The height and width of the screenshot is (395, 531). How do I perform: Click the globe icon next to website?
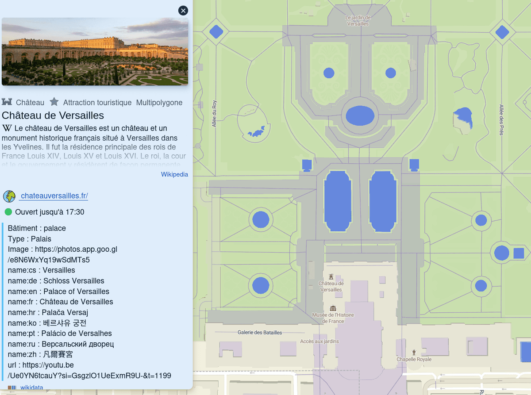coord(9,196)
